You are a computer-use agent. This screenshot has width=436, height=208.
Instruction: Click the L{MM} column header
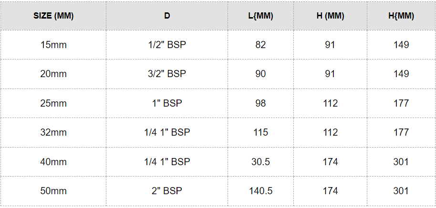click(260, 16)
